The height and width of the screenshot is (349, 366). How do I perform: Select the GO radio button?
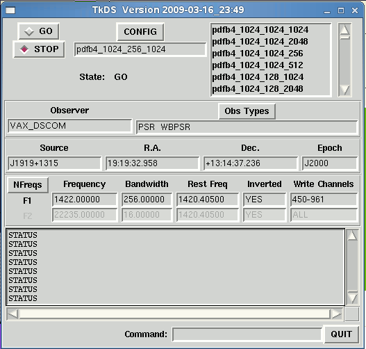coord(38,31)
